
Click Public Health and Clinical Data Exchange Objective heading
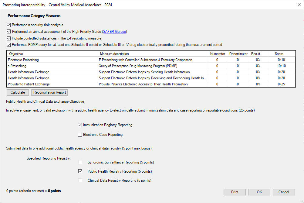tap(45, 101)
